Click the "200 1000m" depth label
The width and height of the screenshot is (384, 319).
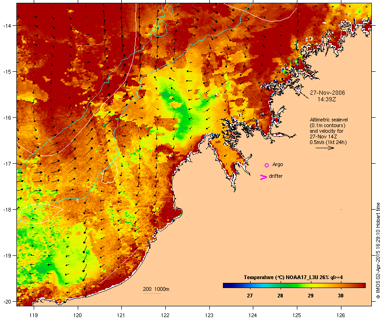coord(156,289)
